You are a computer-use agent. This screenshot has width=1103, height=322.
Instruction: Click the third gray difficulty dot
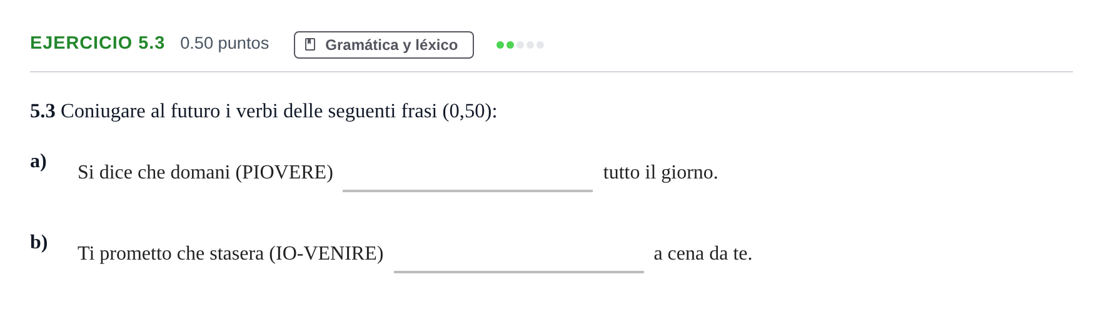click(x=520, y=45)
